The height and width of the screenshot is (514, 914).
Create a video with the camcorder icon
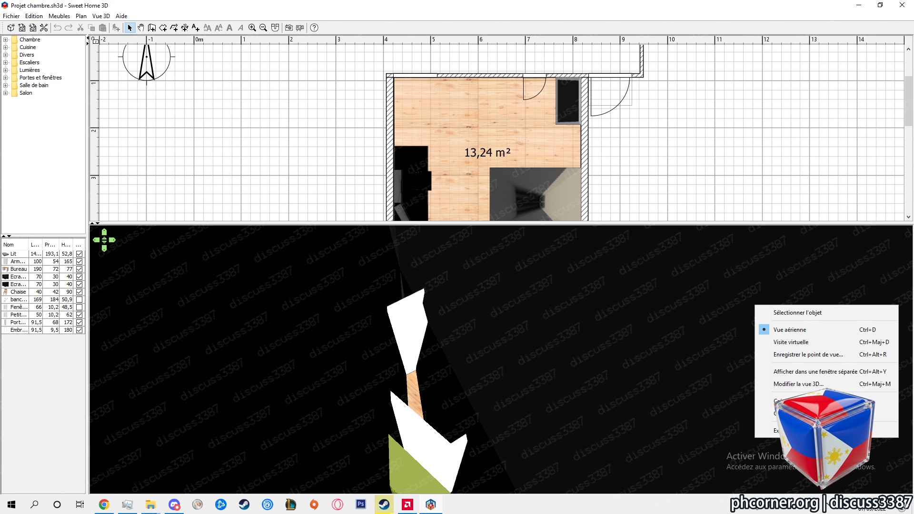(300, 28)
